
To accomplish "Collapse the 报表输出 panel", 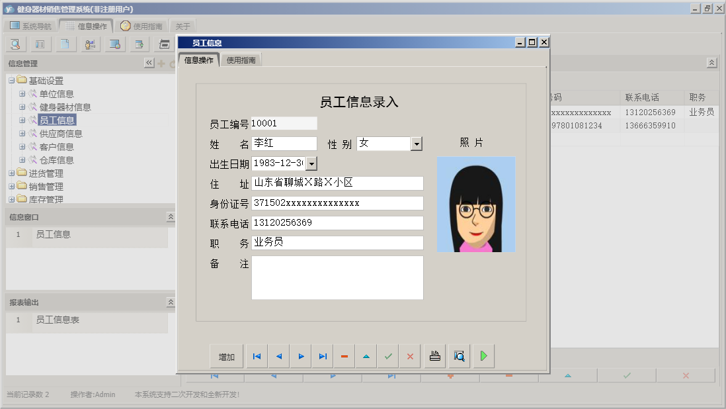I will (171, 302).
